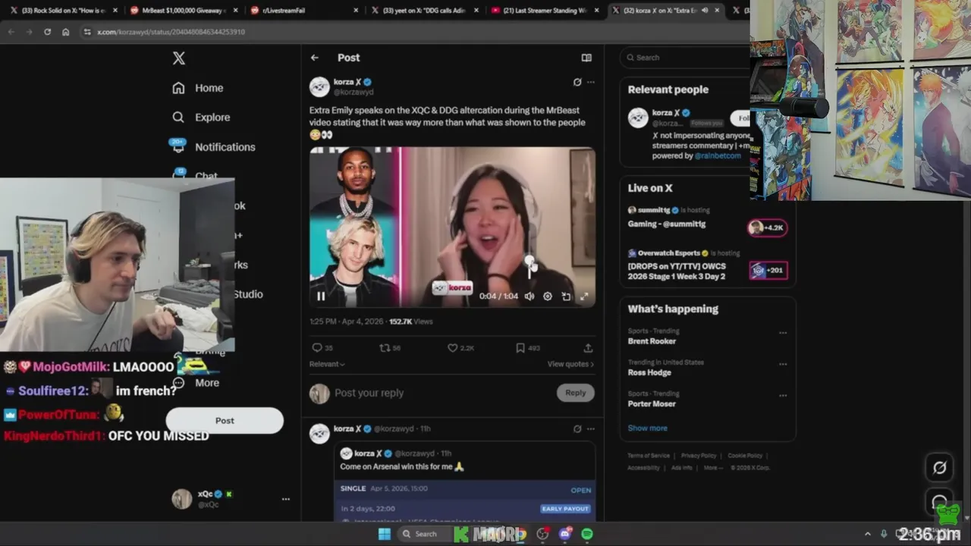Click the browser home button
971x546 pixels.
[66, 32]
